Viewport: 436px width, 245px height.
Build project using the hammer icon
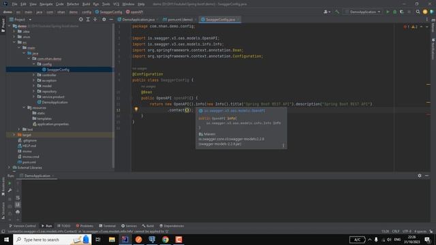click(x=337, y=12)
